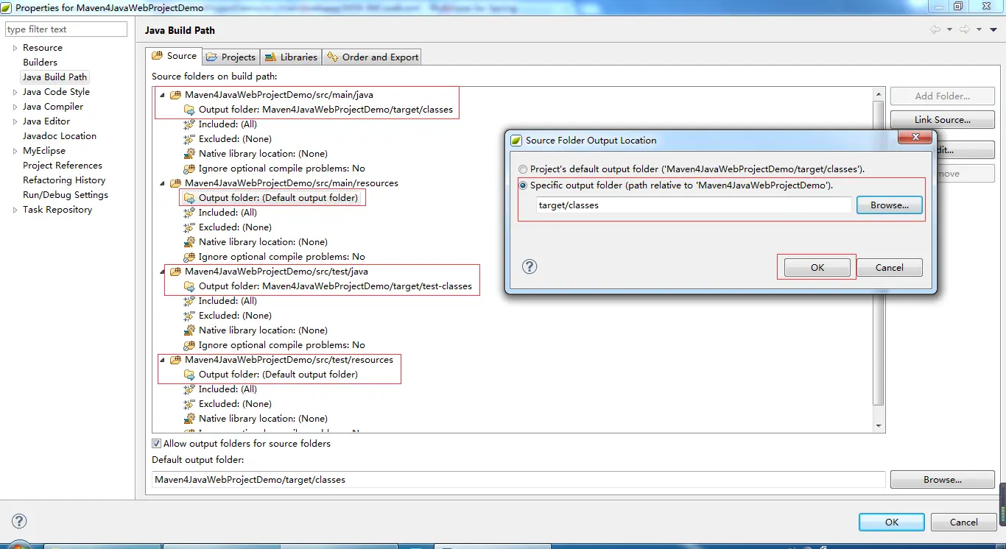Screen dimensions: 1006x549
Task: Click the Excluded filter icon under src/test/resources
Action: (189, 404)
